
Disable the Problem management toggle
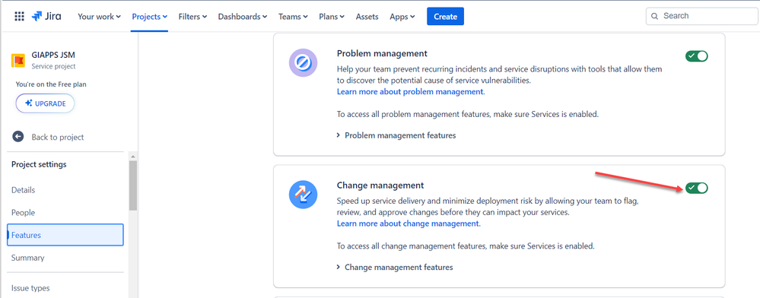(697, 55)
